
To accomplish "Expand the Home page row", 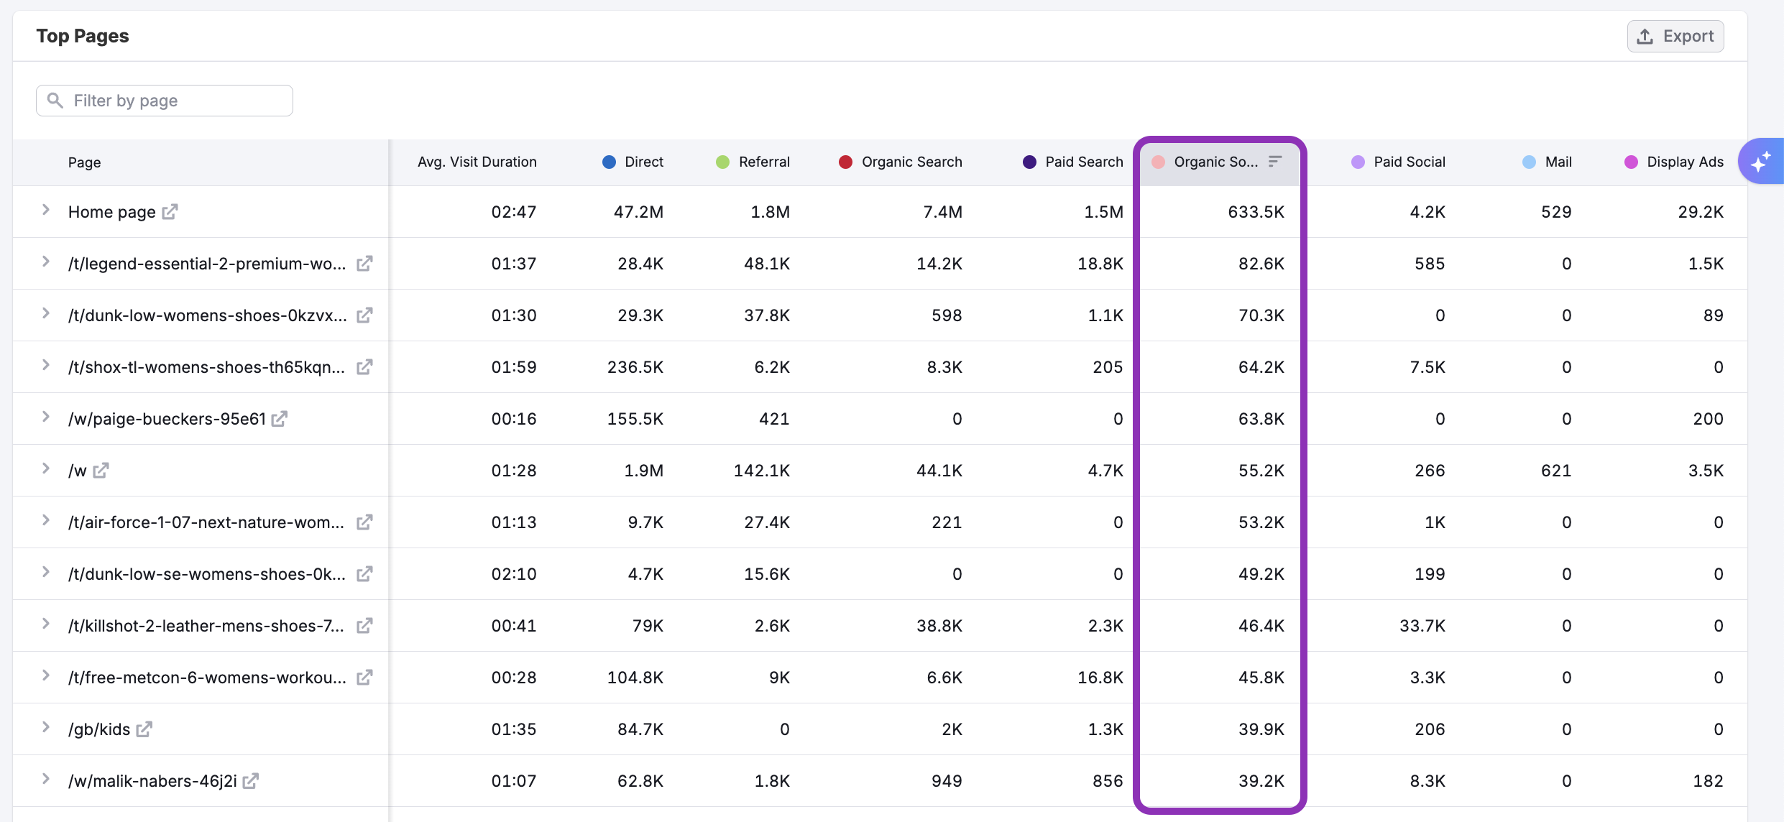I will click(x=46, y=210).
